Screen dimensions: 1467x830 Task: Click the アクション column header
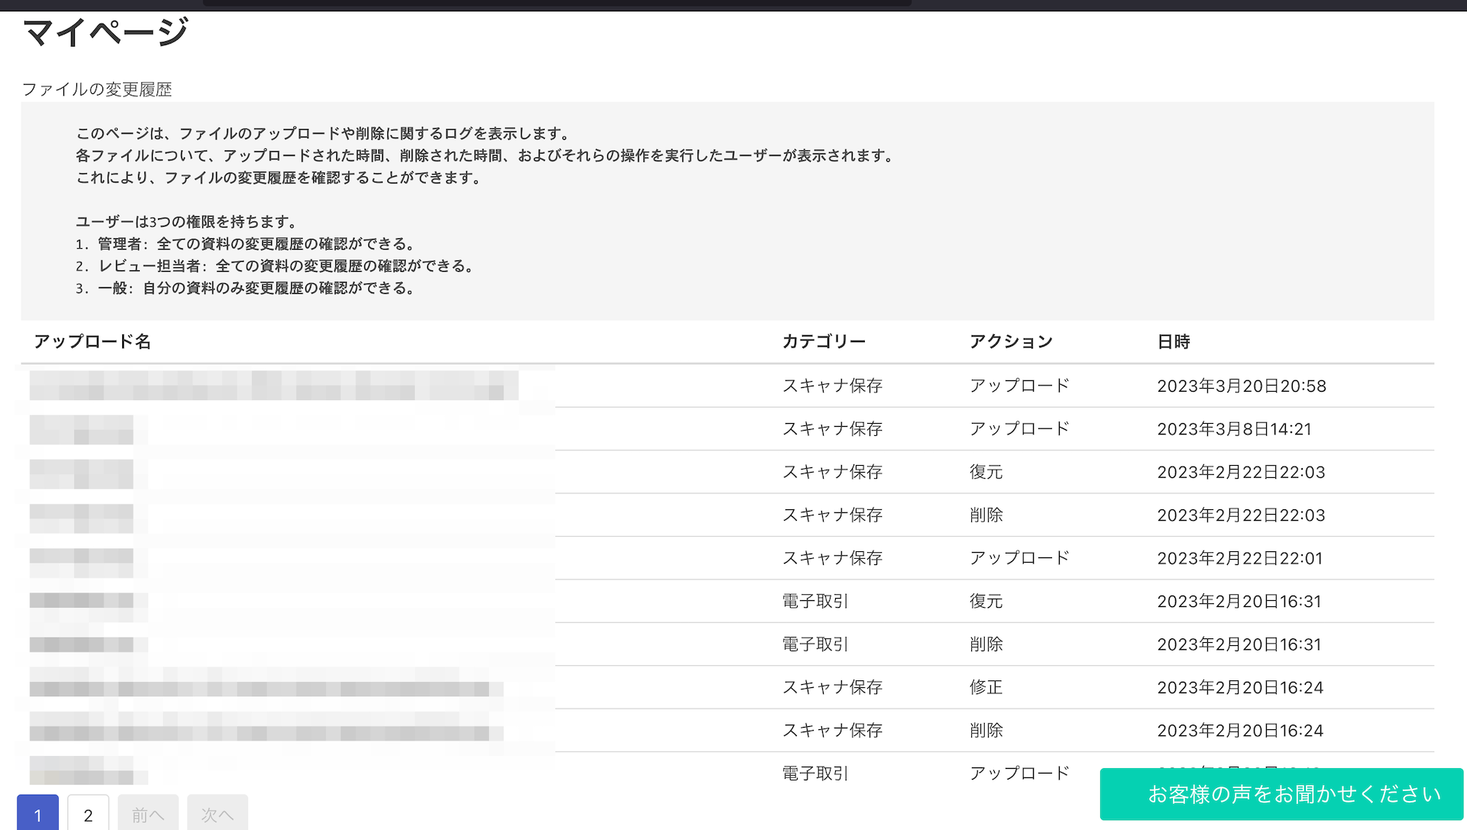(1011, 341)
